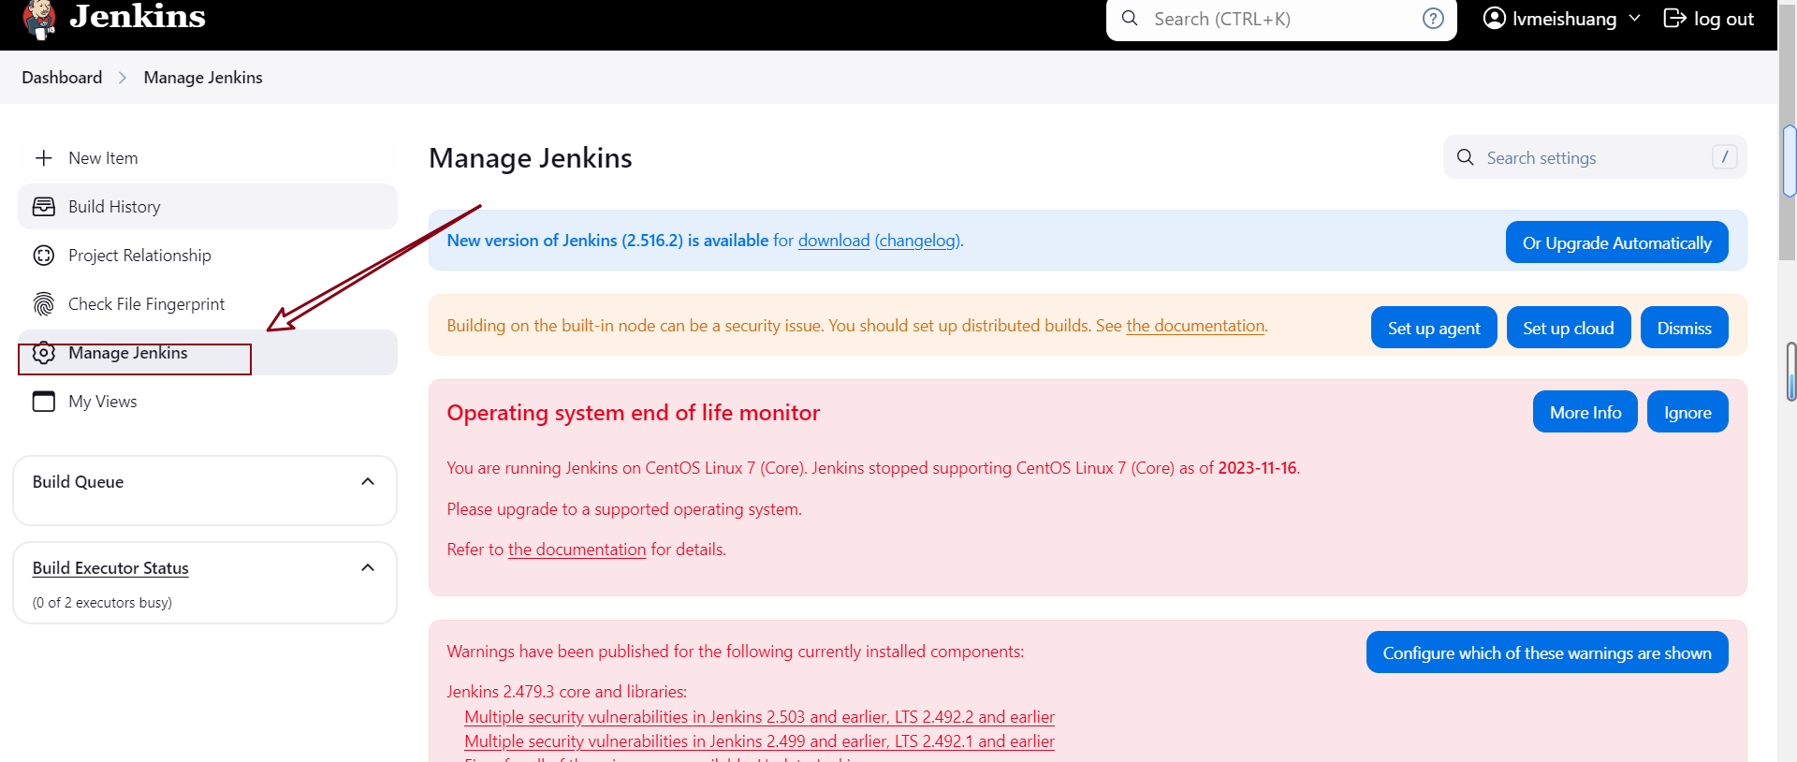Viewport: 1797px width, 762px height.
Task: Open vulnerabilities link for Jenkins 2.499 and earlier
Action: [x=759, y=741]
